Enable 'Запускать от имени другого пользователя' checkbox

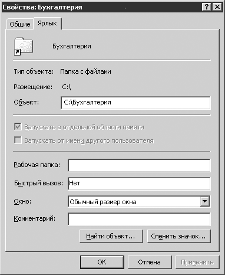[18, 140]
